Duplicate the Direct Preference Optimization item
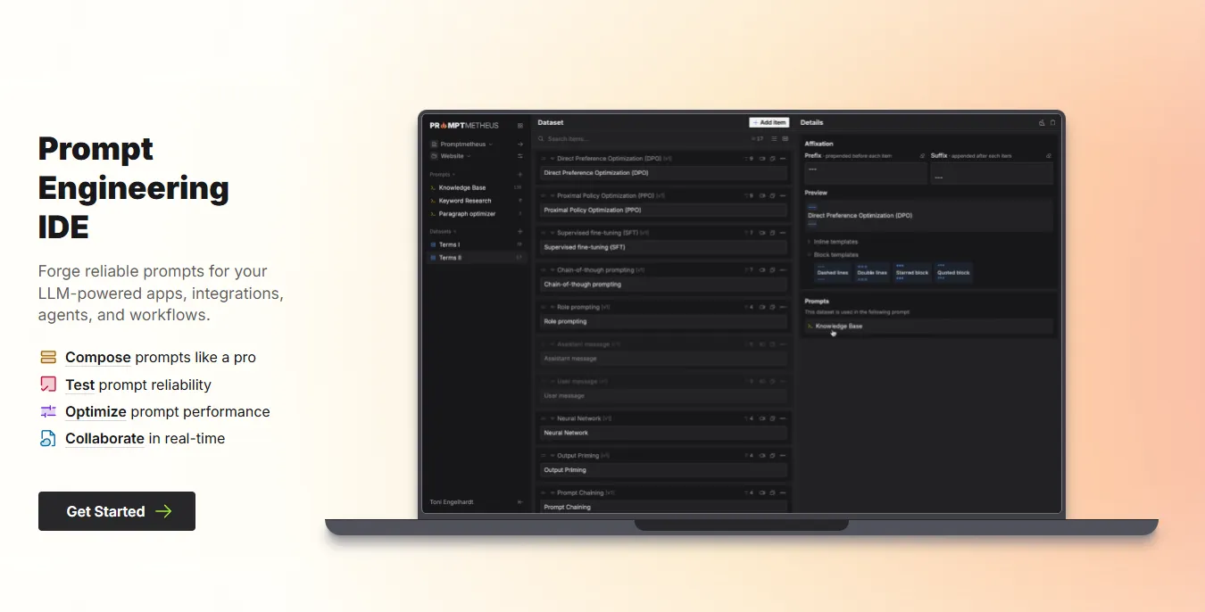This screenshot has width=1205, height=612. pos(773,159)
